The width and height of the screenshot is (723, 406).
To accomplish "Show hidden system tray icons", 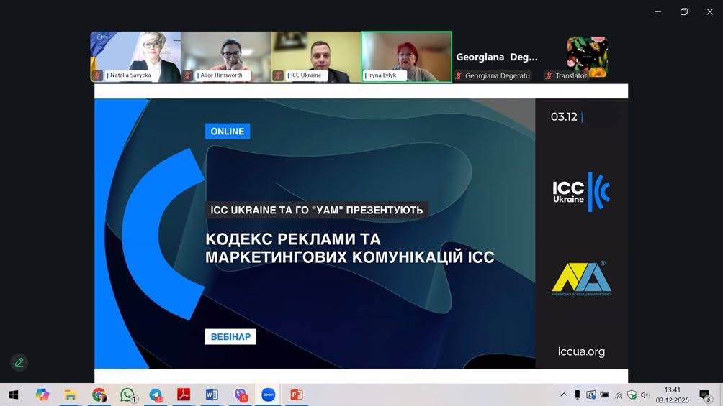I will pos(563,395).
